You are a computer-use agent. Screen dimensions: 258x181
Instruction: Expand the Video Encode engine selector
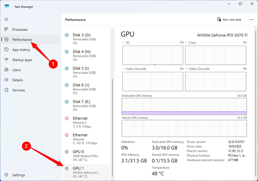click(123, 68)
